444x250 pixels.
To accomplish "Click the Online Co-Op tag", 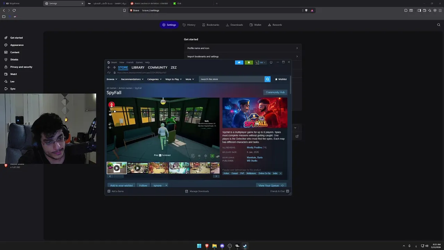I will (264, 173).
